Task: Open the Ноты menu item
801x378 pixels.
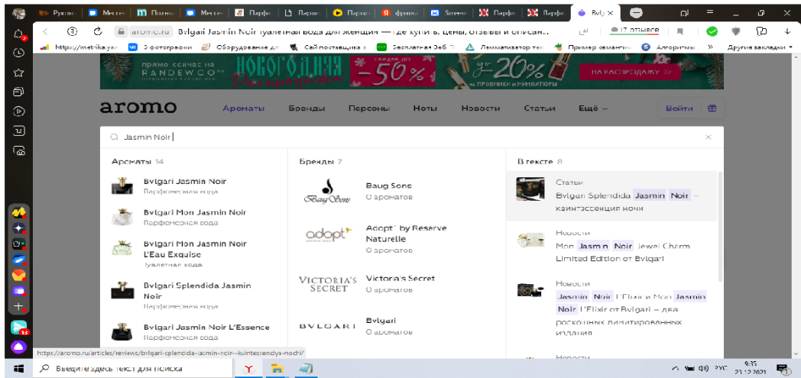Action: 425,108
